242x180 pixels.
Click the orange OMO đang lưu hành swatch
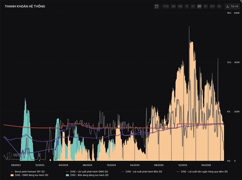click(12, 175)
